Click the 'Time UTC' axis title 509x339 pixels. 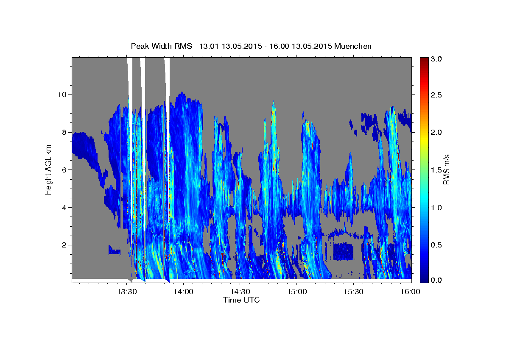pyautogui.click(x=241, y=300)
